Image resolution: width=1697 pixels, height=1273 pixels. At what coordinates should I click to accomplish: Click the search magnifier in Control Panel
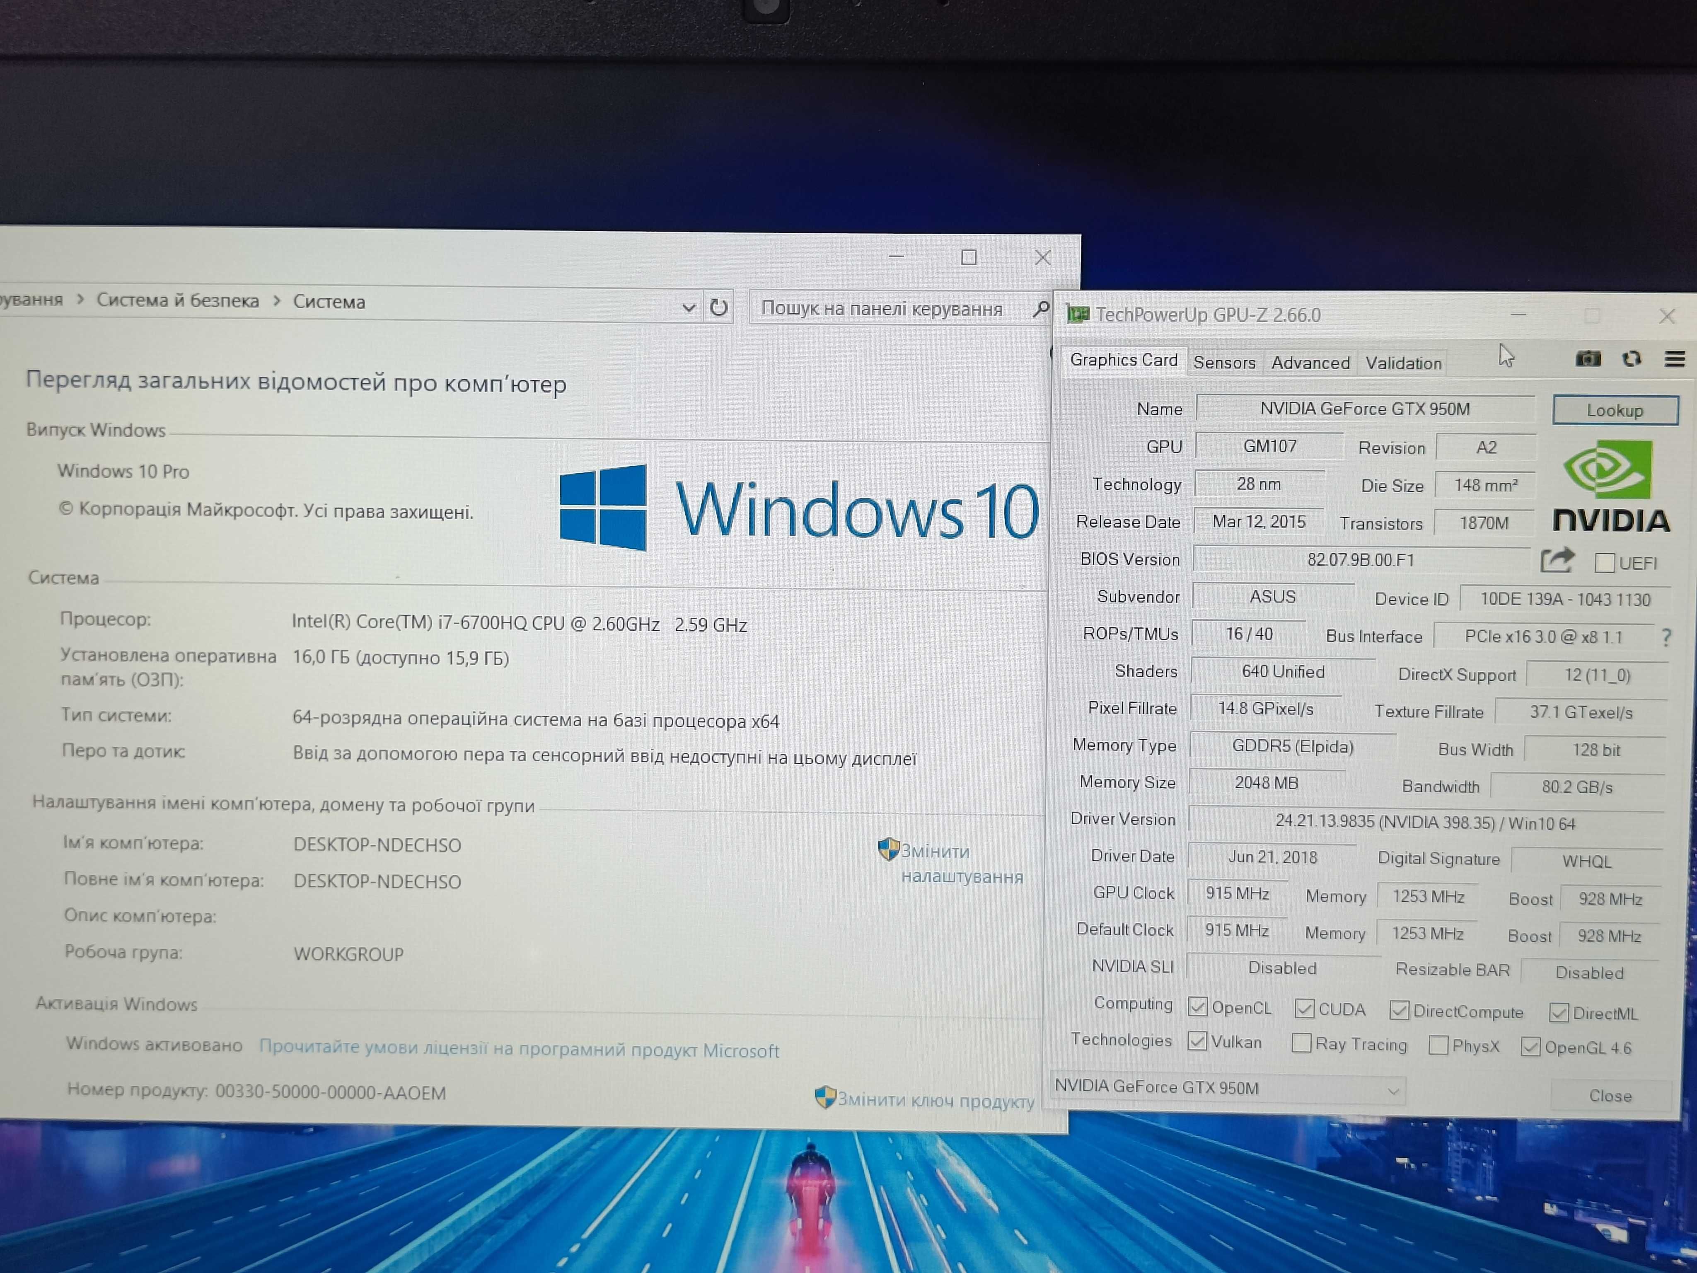pos(1040,308)
